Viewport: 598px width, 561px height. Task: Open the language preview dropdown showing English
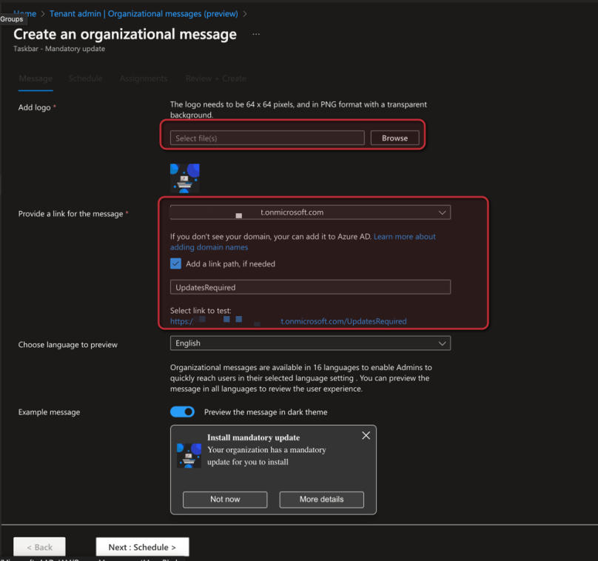click(x=310, y=343)
